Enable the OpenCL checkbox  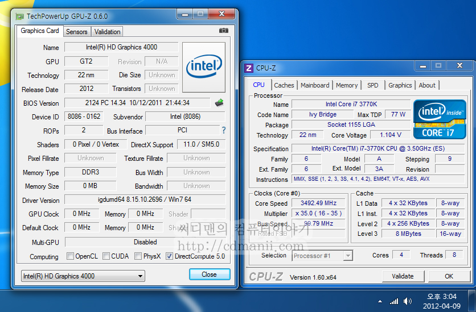70,256
